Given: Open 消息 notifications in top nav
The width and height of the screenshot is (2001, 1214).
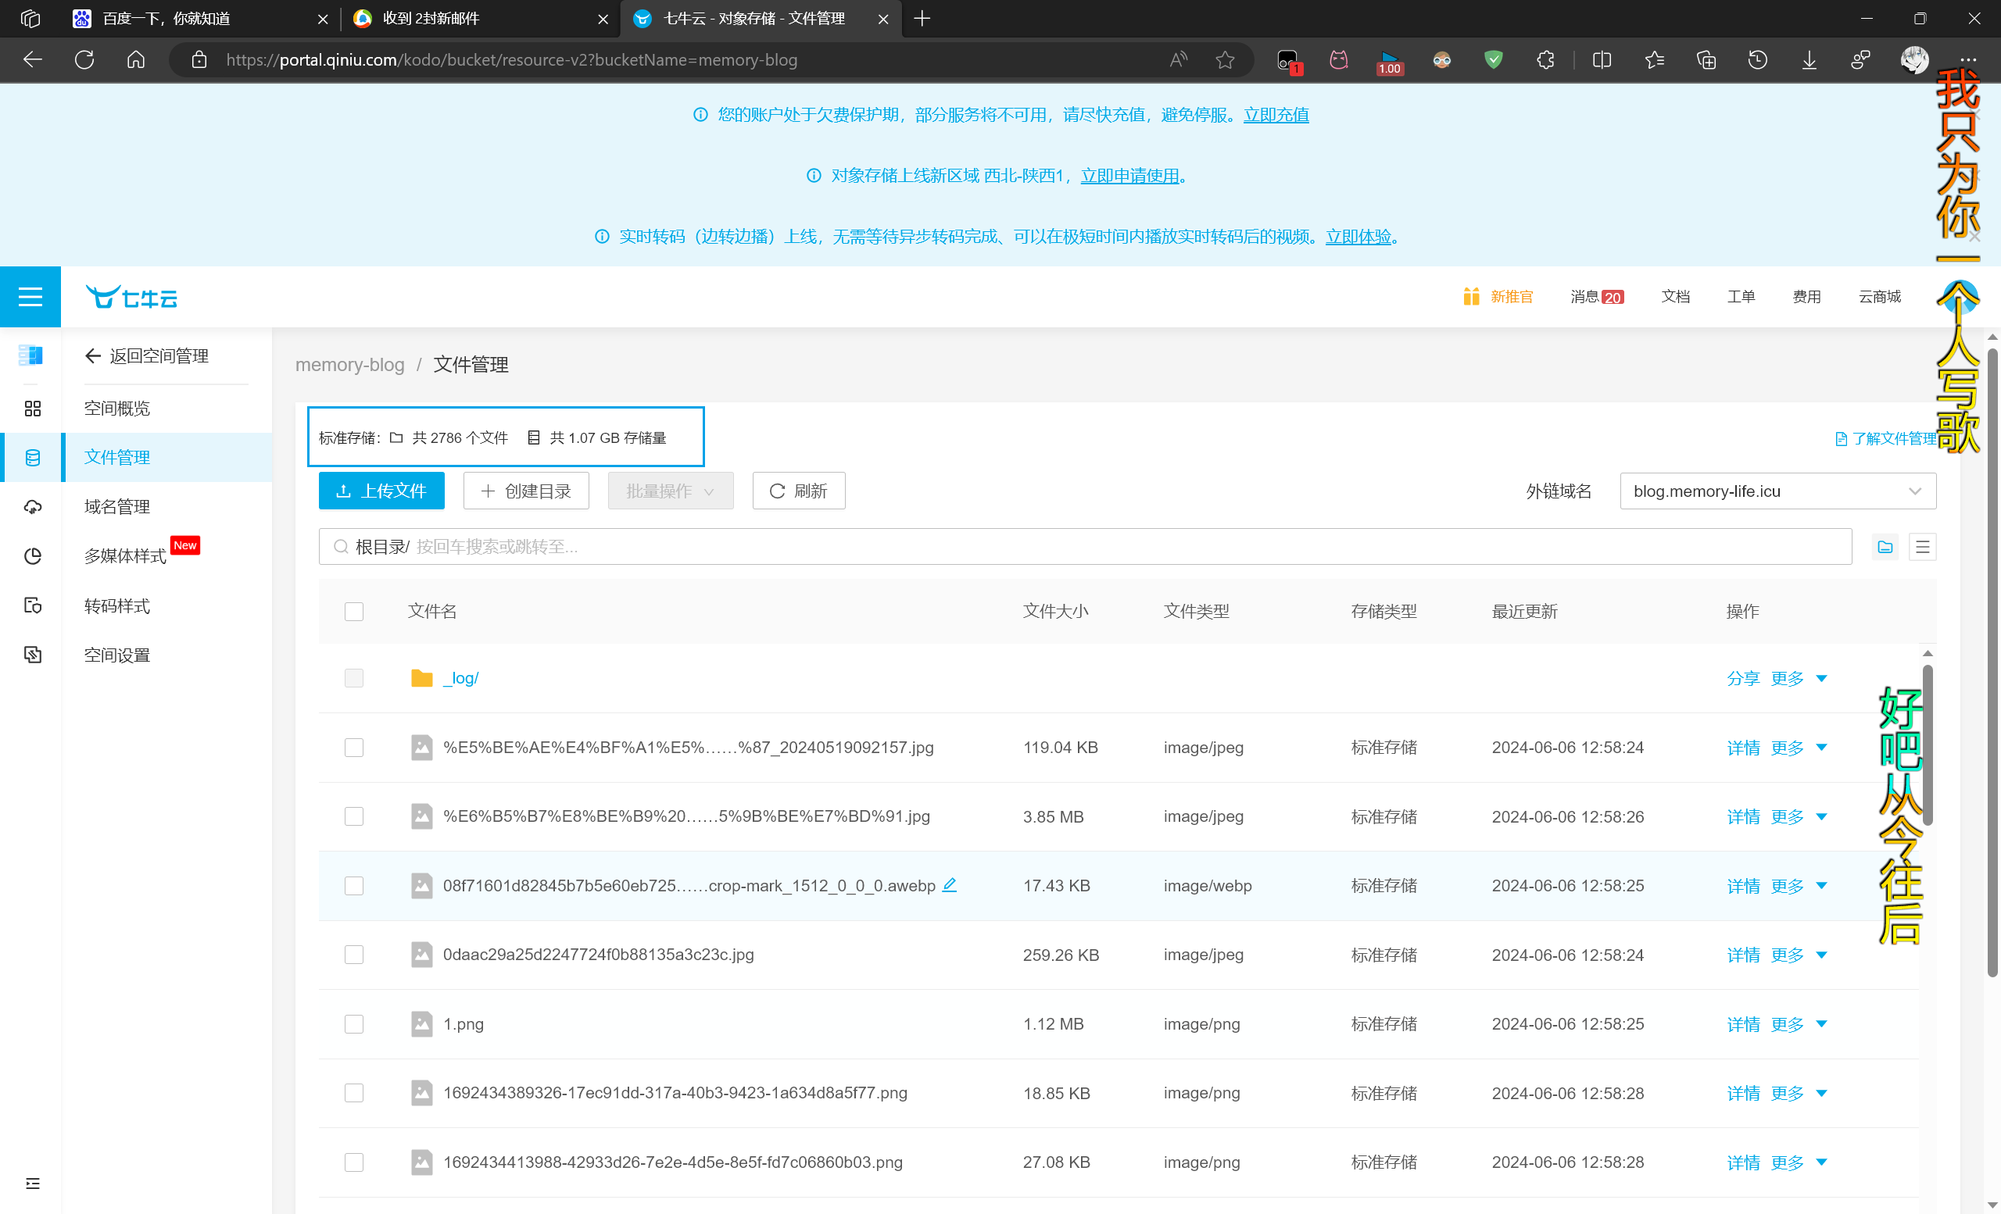Looking at the screenshot, I should click(1596, 297).
